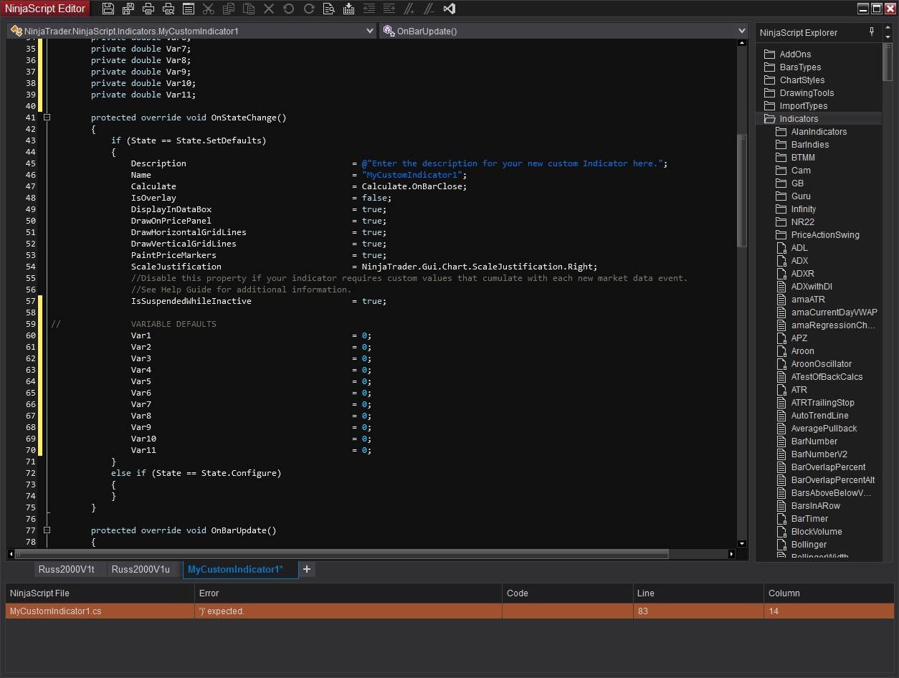899x678 pixels.
Task: Open the PriceActionSwing subfolder
Action: click(825, 235)
